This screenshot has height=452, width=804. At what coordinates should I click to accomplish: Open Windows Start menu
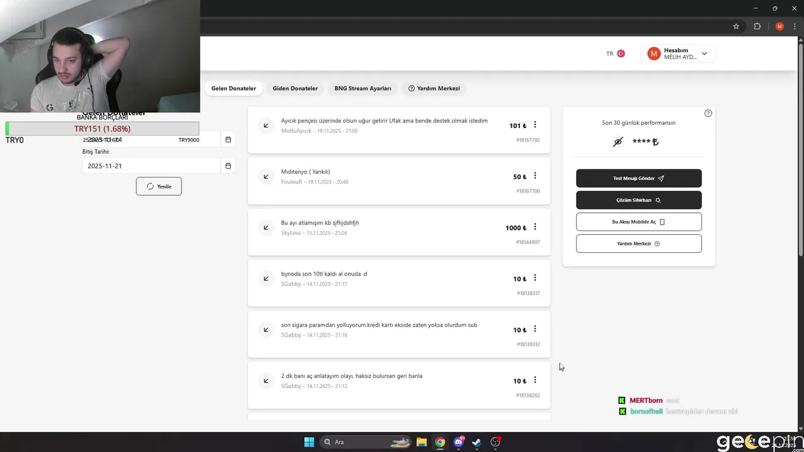(309, 442)
